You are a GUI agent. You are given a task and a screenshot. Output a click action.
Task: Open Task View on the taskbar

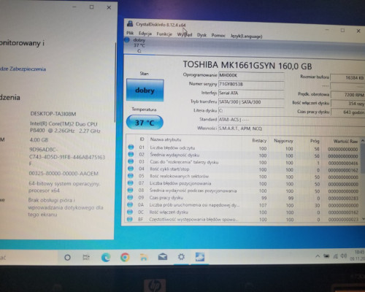86,257
